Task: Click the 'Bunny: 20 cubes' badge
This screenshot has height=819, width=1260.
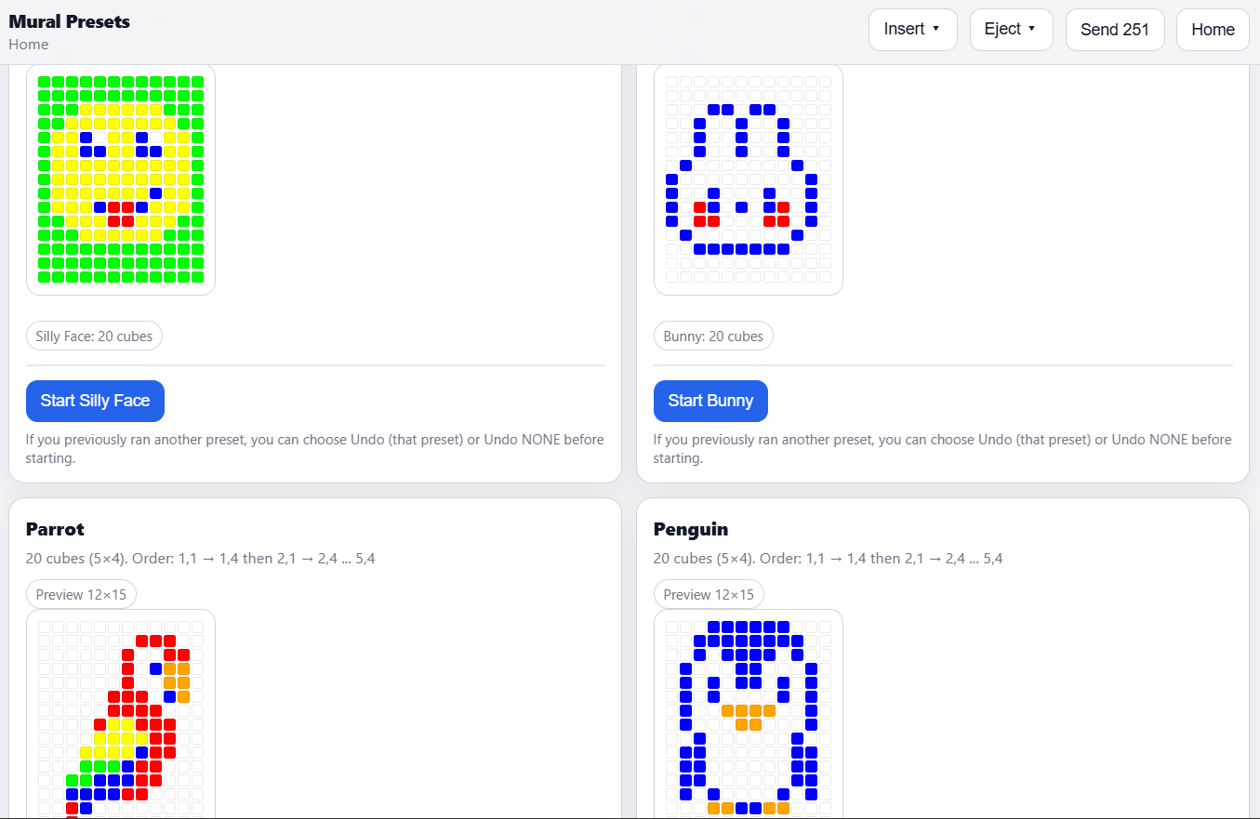Action: click(x=713, y=337)
